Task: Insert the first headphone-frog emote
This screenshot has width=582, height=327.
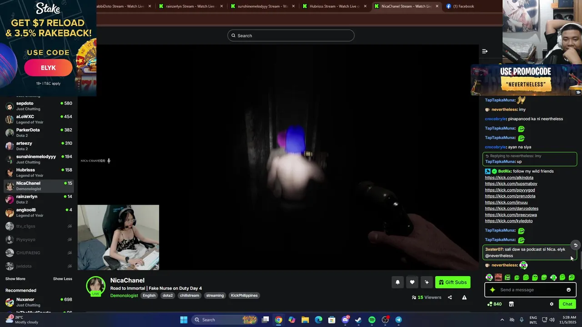Action: (489, 277)
